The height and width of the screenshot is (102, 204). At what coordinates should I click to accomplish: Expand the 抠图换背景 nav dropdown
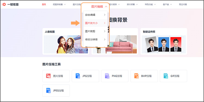[59, 4]
